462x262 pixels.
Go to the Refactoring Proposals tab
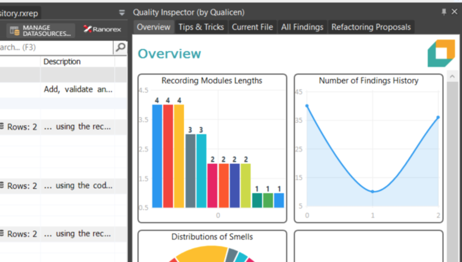(370, 27)
